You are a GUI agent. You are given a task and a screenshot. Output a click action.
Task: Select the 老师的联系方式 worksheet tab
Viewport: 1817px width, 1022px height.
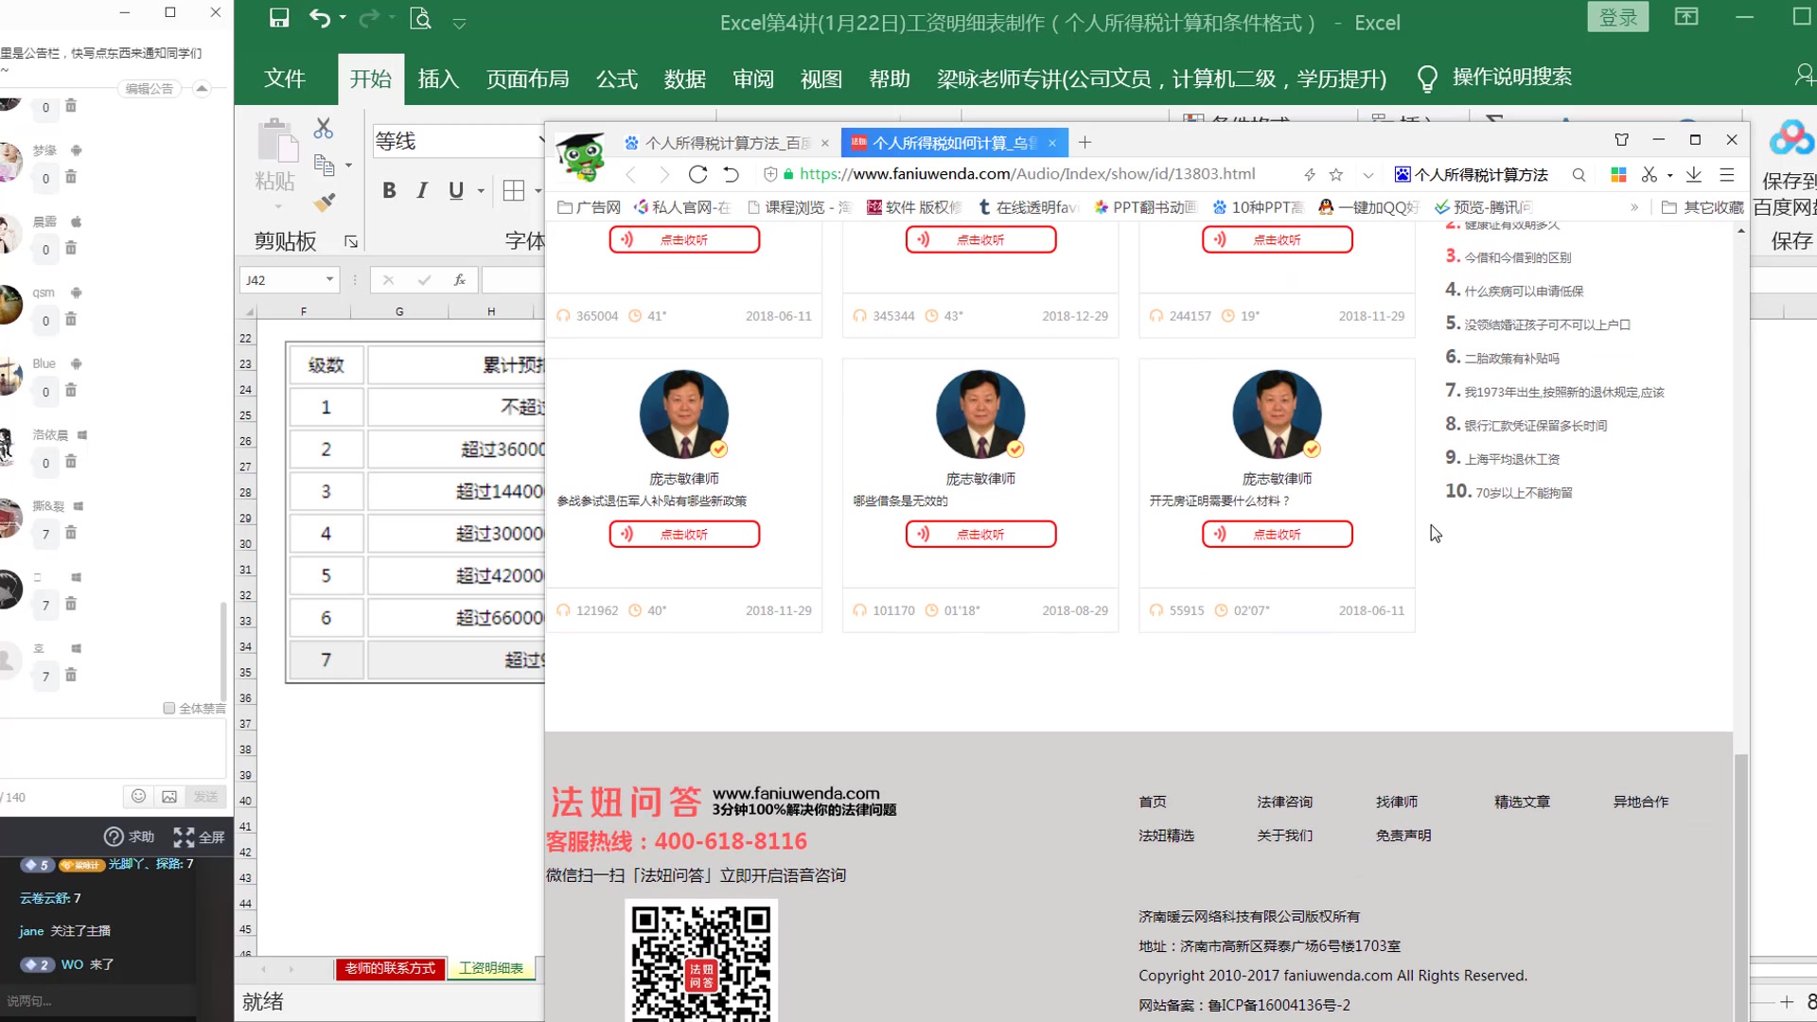pos(389,968)
